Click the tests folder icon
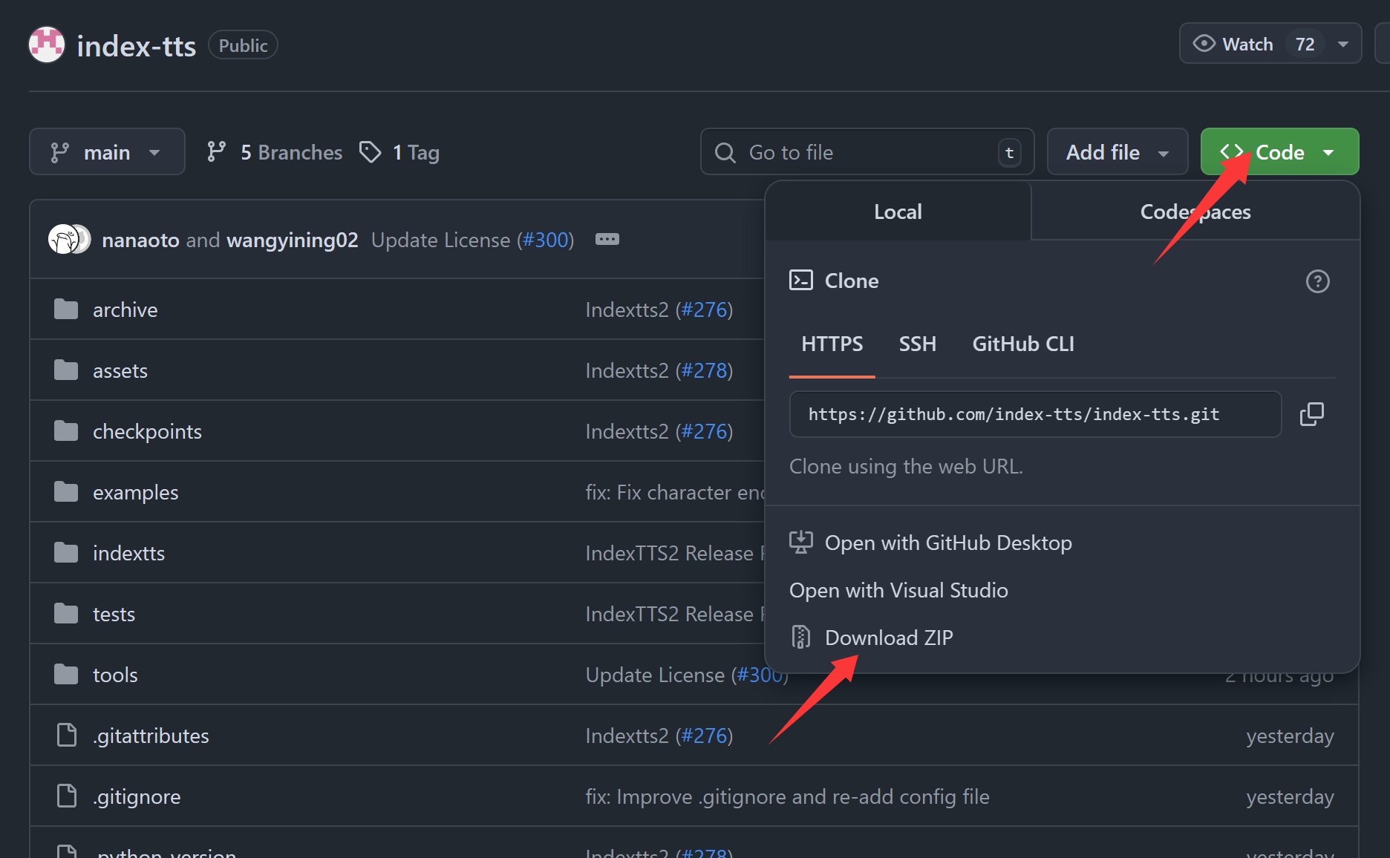 click(x=66, y=613)
